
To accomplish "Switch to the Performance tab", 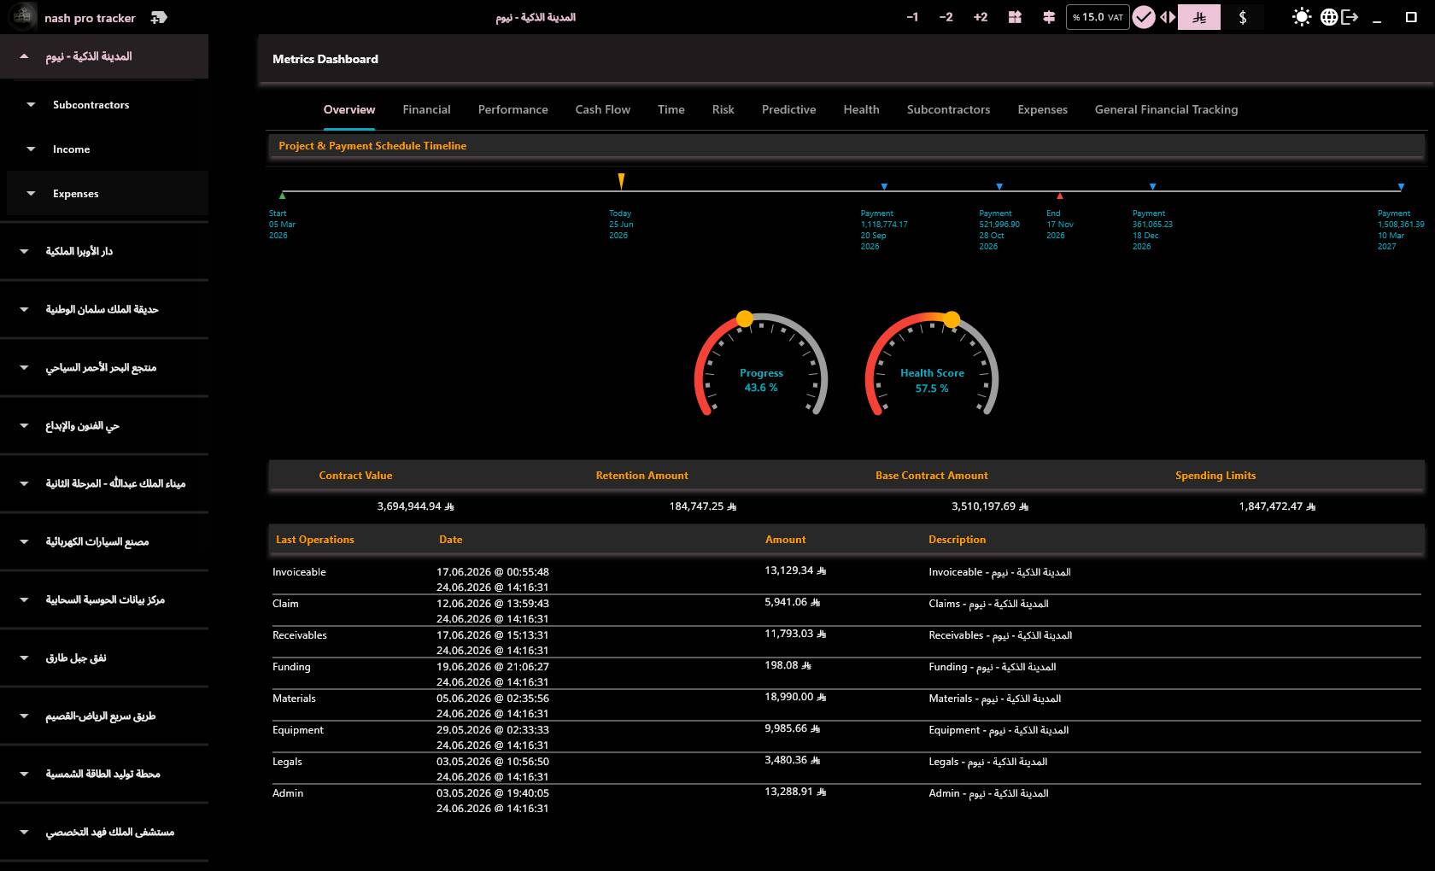I will click(513, 109).
